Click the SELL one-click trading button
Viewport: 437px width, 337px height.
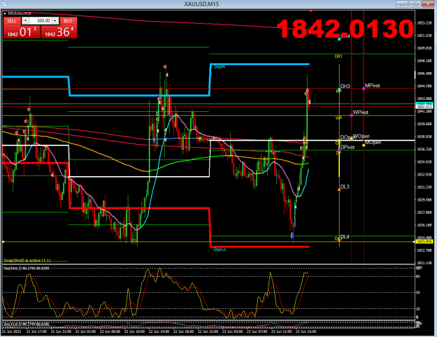pyautogui.click(x=12, y=21)
